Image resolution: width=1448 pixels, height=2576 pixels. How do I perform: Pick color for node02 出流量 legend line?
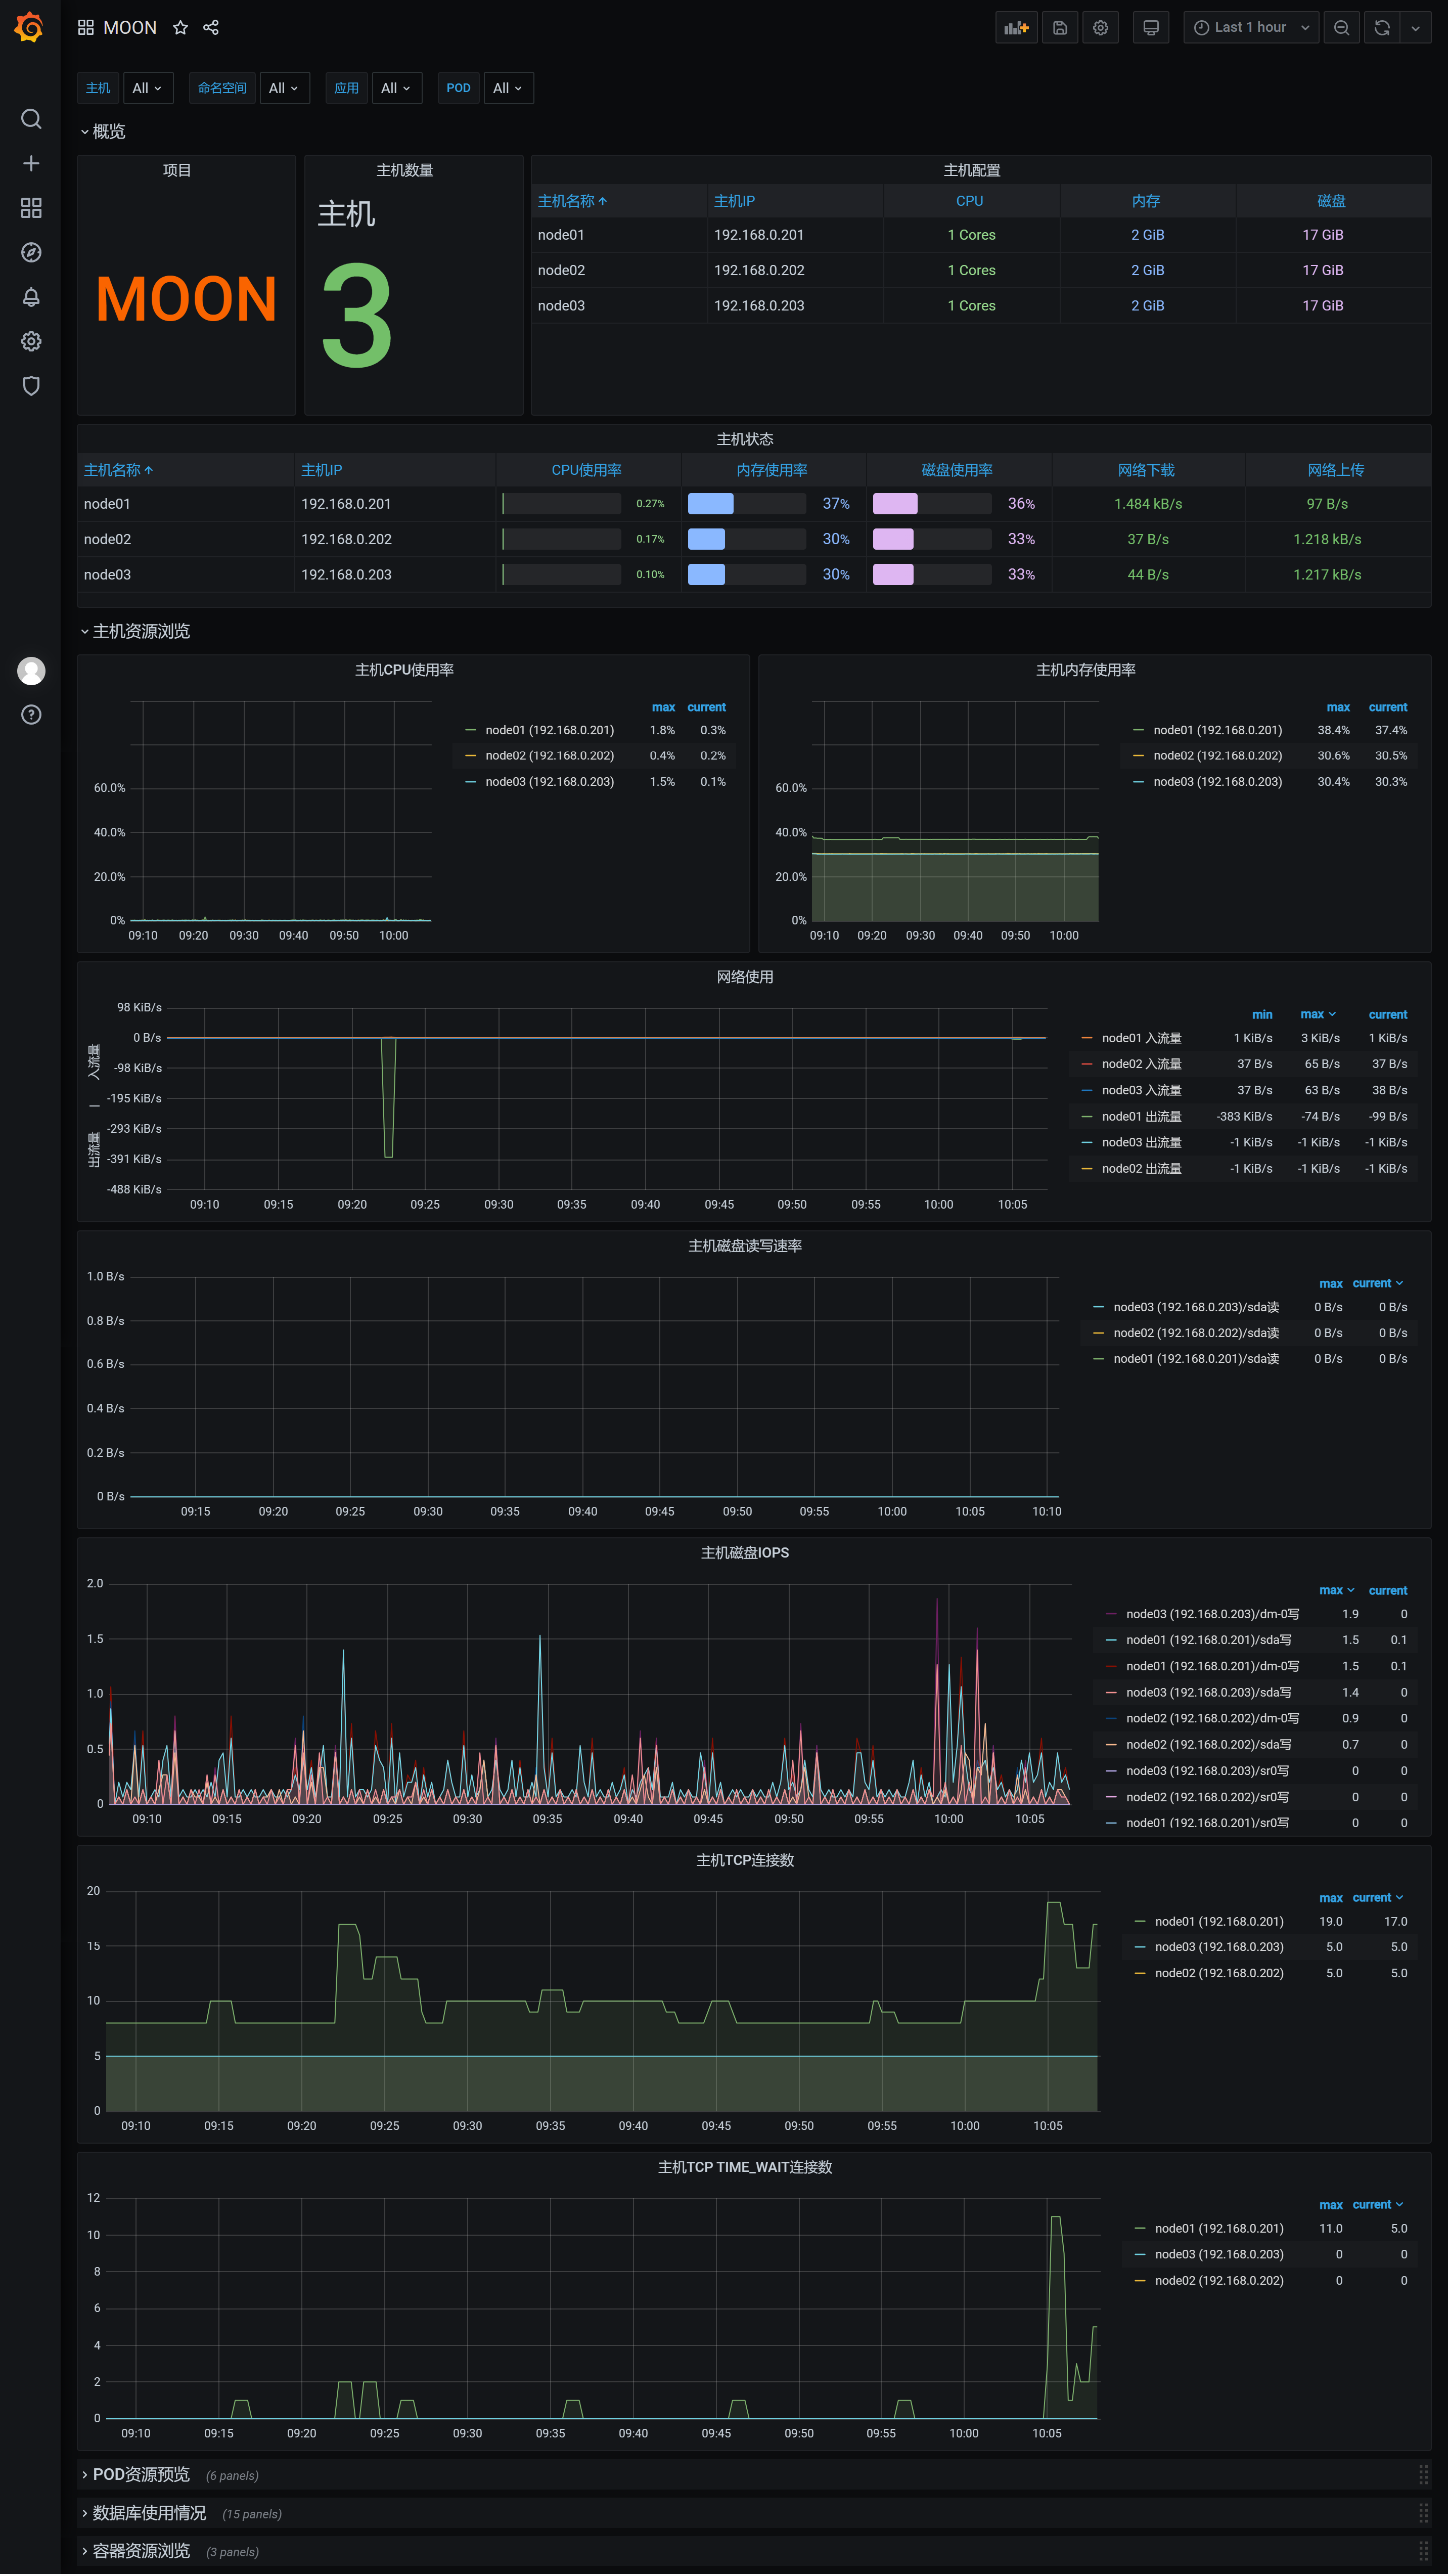point(1087,1169)
